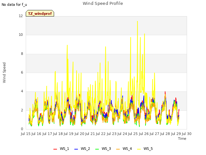Toggle WS_1 series in legend
The height and width of the screenshot is (155, 206).
point(61,149)
